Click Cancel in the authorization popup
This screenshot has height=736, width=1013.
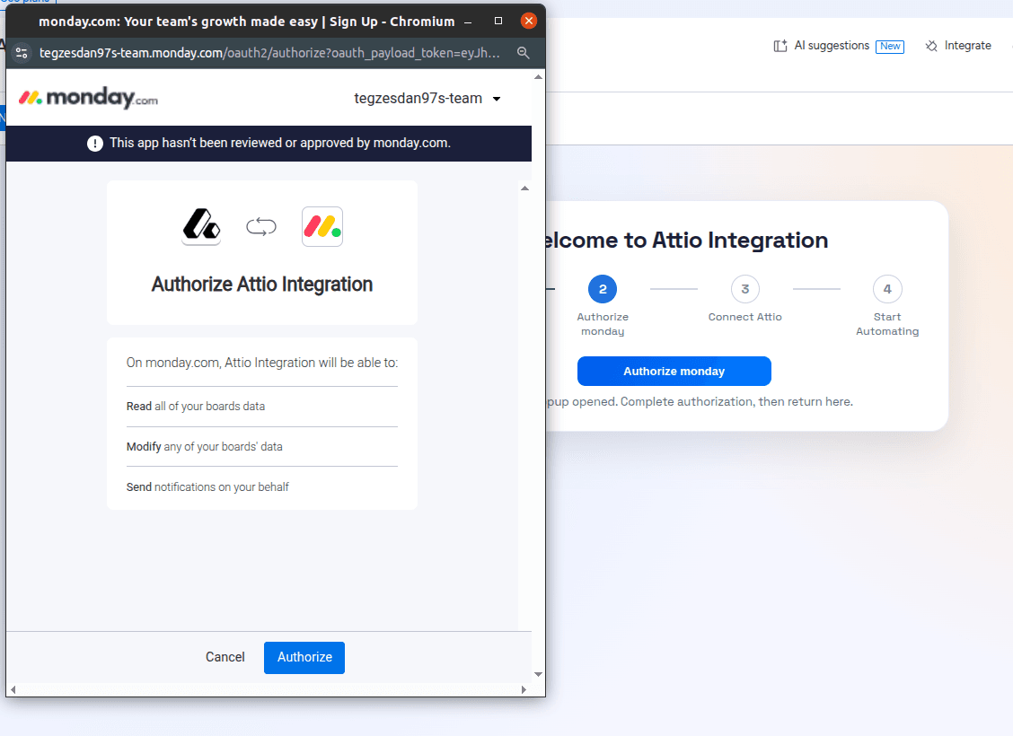coord(225,657)
